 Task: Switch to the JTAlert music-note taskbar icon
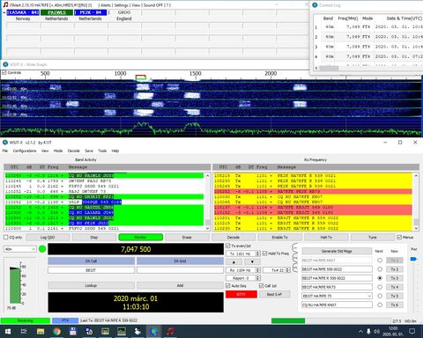coord(170,332)
